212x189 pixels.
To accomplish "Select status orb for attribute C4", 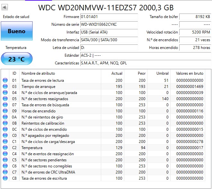I will [x=5, y=154].
